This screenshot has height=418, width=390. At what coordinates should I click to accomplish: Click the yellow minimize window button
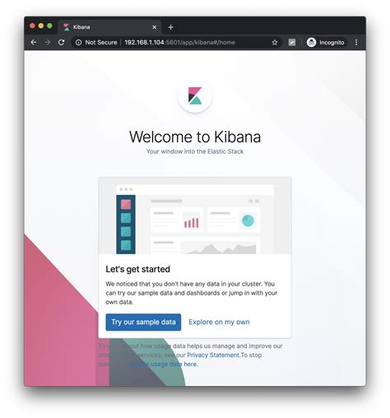(41, 26)
